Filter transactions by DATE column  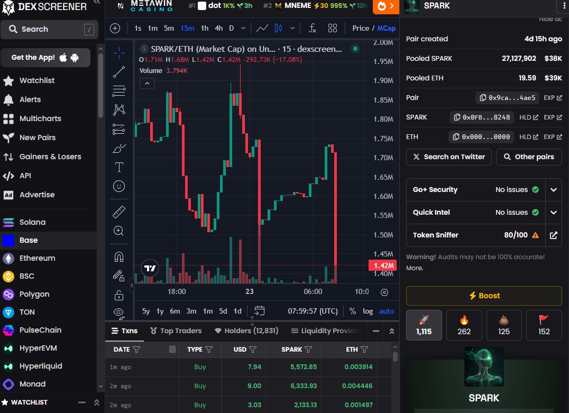[x=136, y=350]
